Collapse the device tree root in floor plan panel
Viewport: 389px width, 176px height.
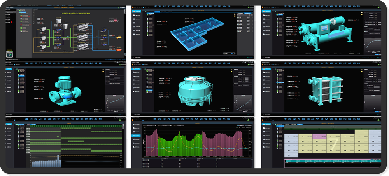click(x=144, y=12)
